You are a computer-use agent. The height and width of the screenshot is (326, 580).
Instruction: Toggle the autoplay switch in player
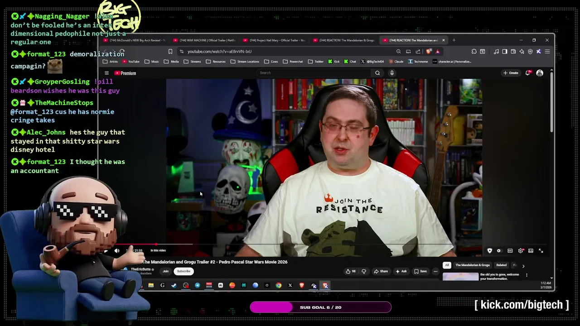(x=499, y=251)
